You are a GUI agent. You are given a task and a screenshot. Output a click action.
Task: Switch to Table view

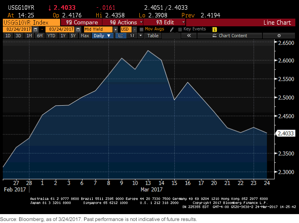pyautogui.click(x=153, y=36)
